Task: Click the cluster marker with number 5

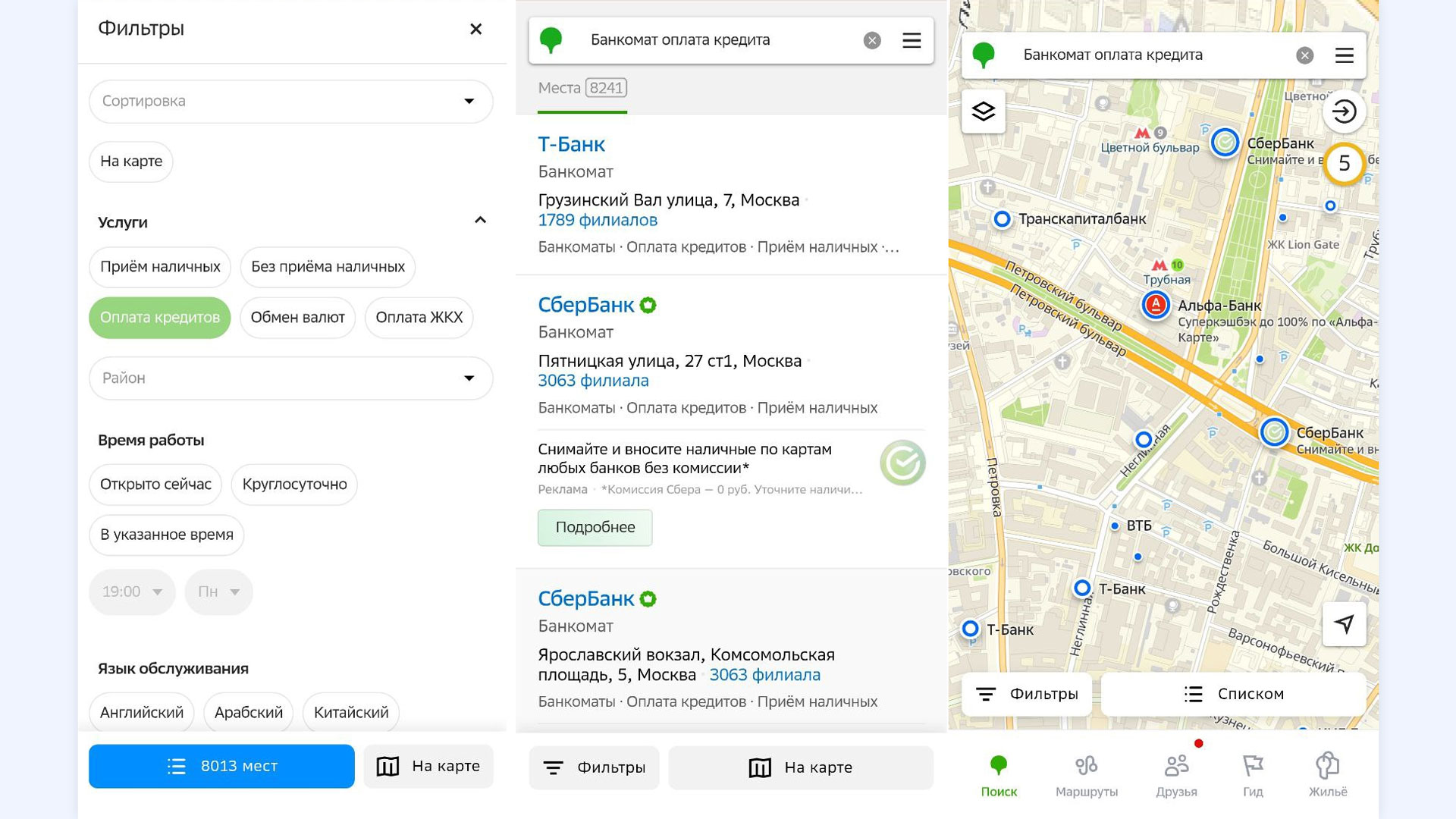Action: click(x=1344, y=163)
